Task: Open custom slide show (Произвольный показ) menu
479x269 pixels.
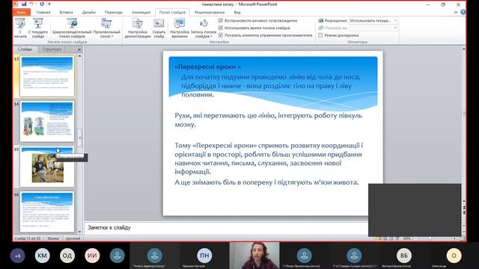Action: 106,28
